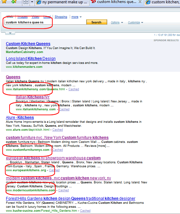Image resolution: width=180 pixels, height=214 pixels.
Task: Click the 'SPONSOR RESULTS' label
Action: 166,40
